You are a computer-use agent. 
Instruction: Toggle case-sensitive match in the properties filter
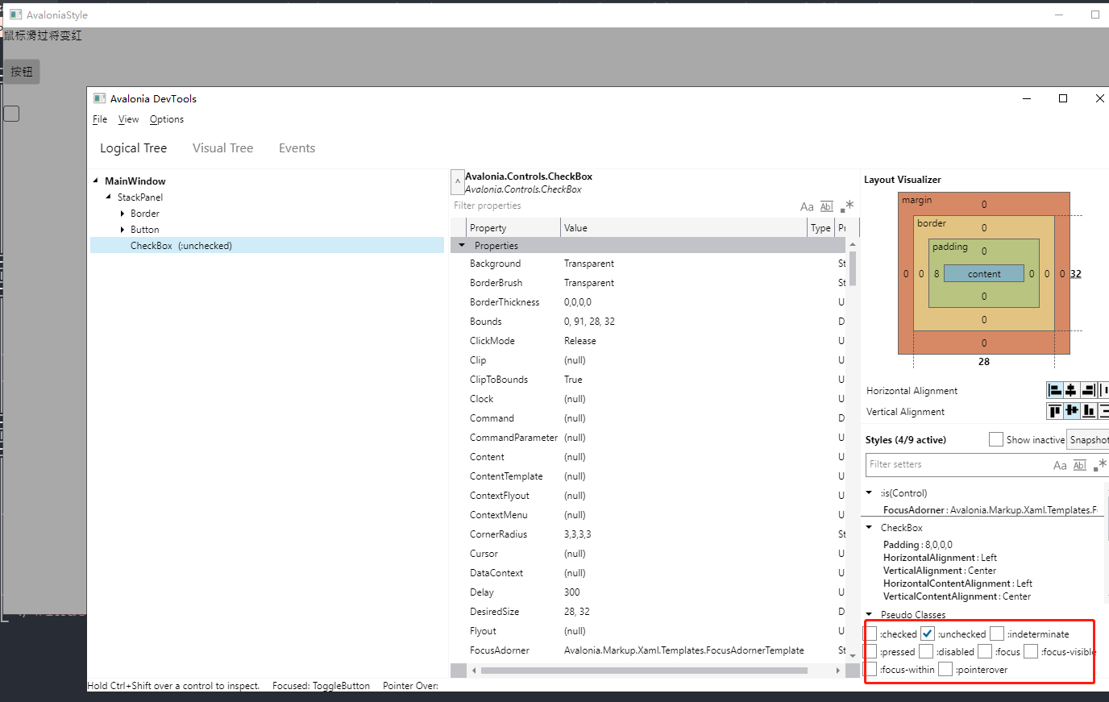807,207
